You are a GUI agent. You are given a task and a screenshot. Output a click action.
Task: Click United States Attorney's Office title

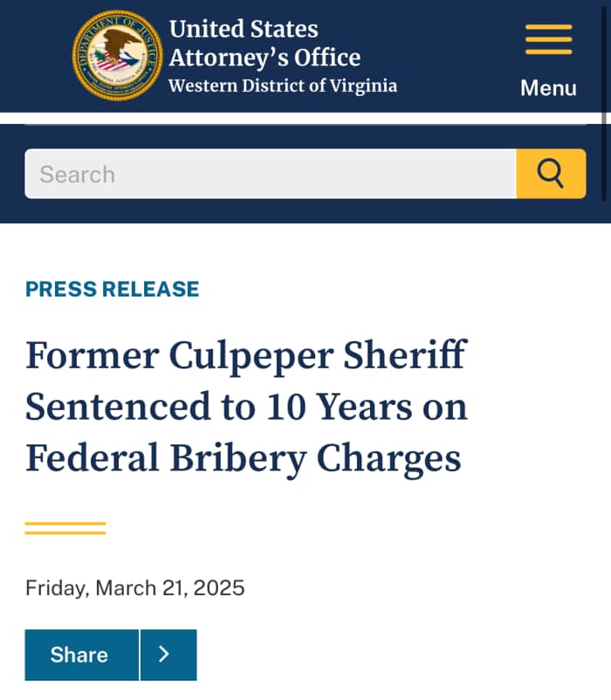click(264, 43)
